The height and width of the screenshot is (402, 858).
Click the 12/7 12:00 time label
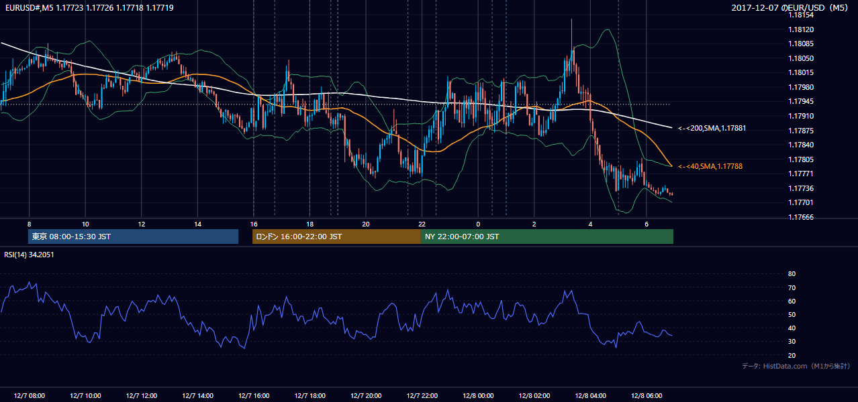[x=141, y=396]
